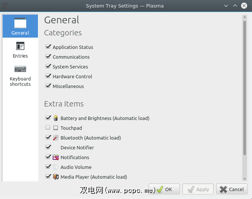The image size is (252, 199).
Task: Open the title bar window menu icon
Action: [5, 6]
